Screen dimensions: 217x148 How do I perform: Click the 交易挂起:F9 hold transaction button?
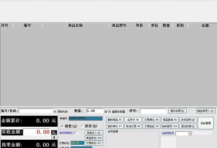152,126
